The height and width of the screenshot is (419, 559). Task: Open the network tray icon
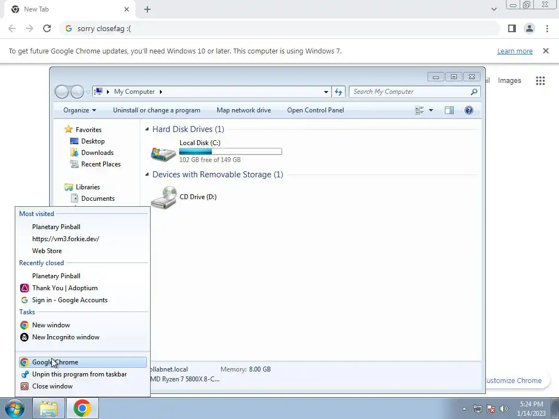click(x=477, y=409)
